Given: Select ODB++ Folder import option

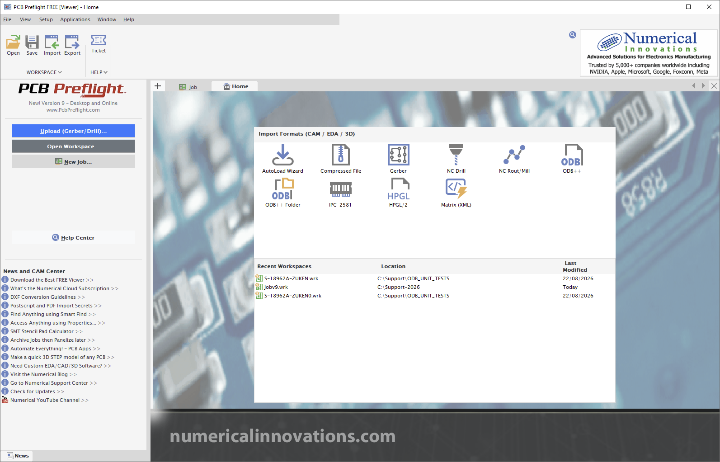Looking at the screenshot, I should pos(283,193).
